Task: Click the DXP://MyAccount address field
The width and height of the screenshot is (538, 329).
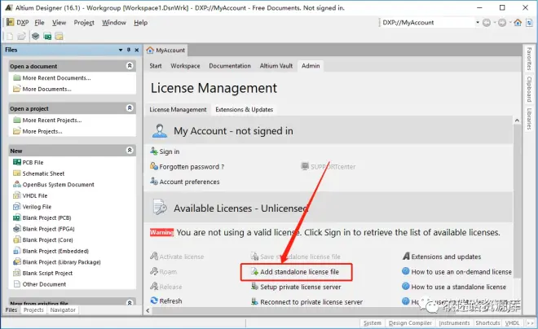Action: [427, 22]
